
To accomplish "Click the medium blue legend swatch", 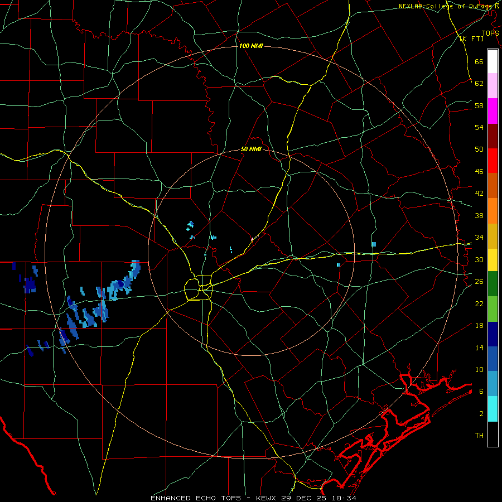I will click(493, 359).
